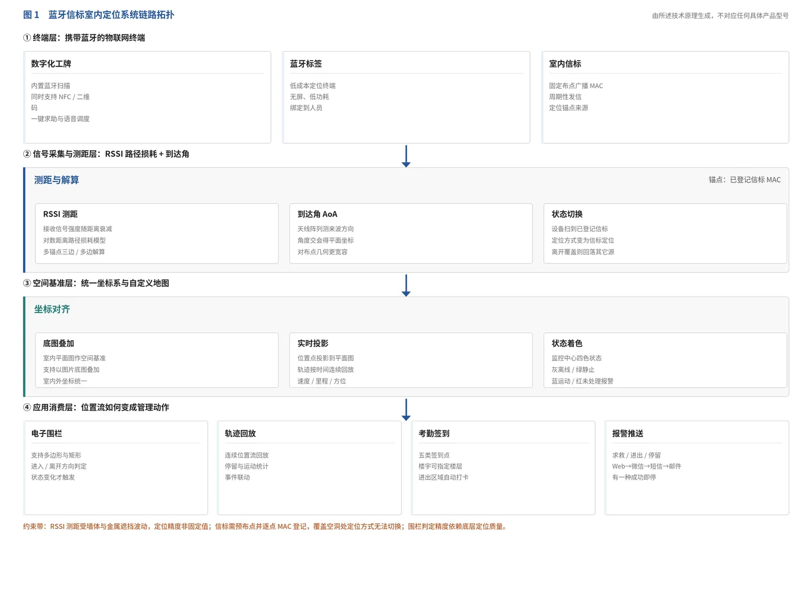Select the 坐标对齐 heading
Viewport: 812px width, 591px height.
pyautogui.click(x=52, y=309)
